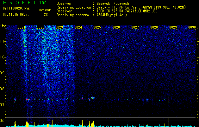Click the kHz axis unit label
Viewport: 199px width, 127px height.
[3, 26]
